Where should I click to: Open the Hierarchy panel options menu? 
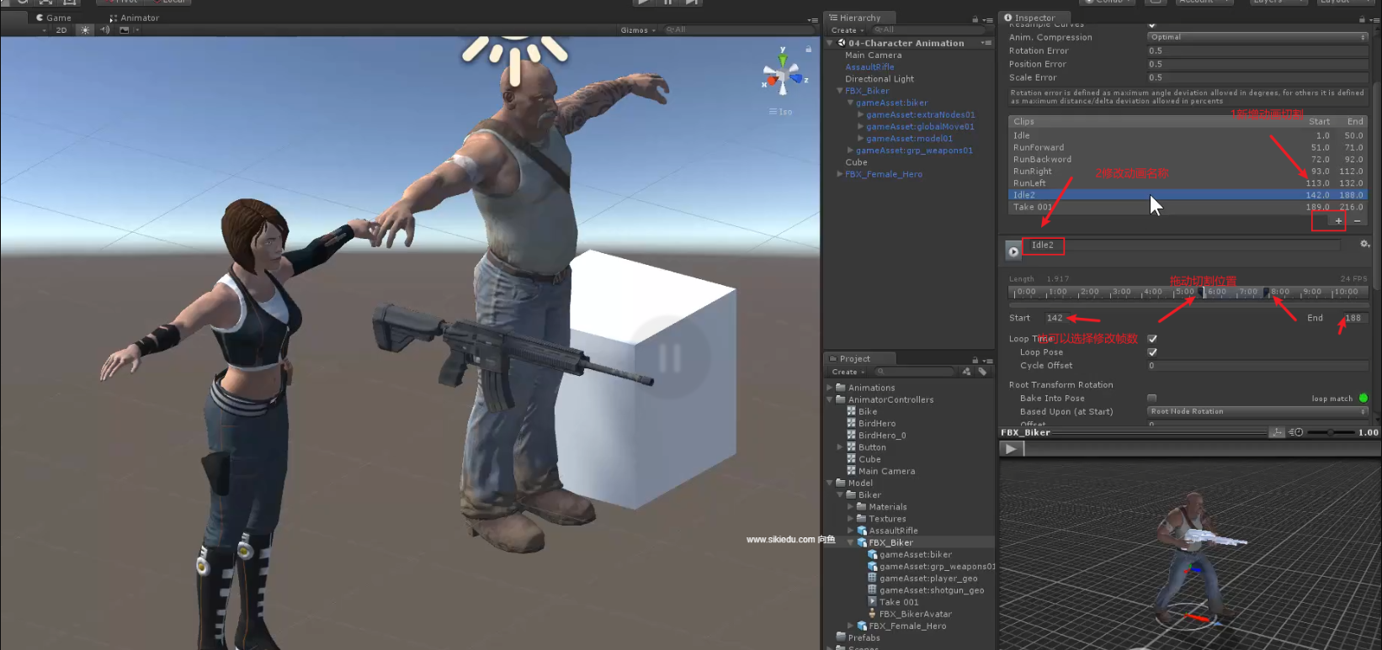click(x=988, y=18)
